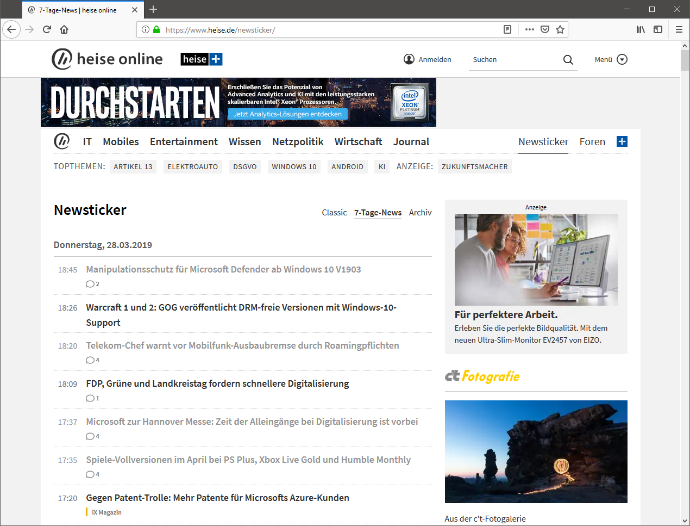Open the Journal navigation section
The width and height of the screenshot is (690, 526).
[411, 141]
